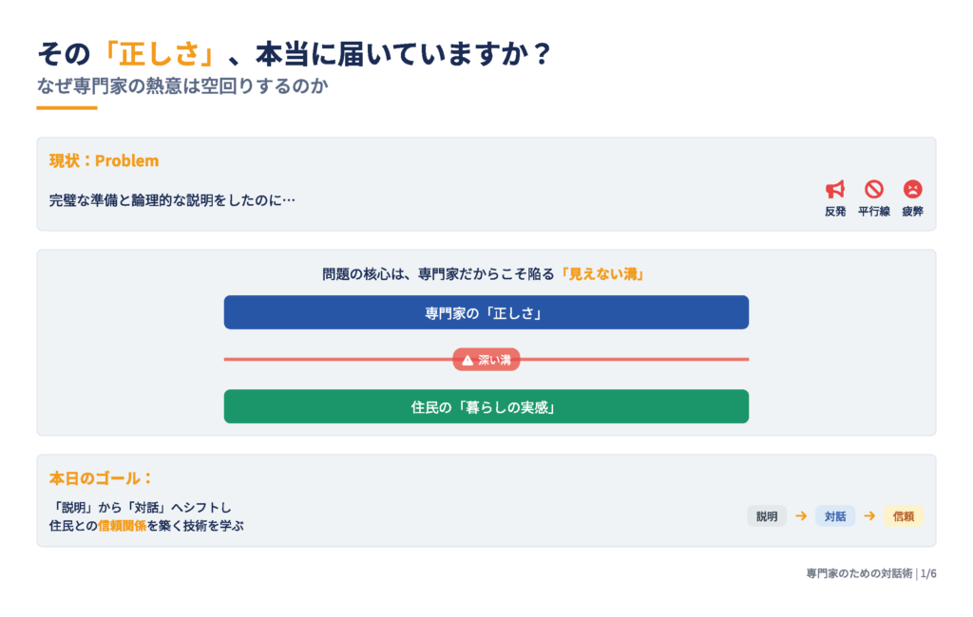
Task: Click the yellow 信頼 tag
Action: tap(904, 516)
